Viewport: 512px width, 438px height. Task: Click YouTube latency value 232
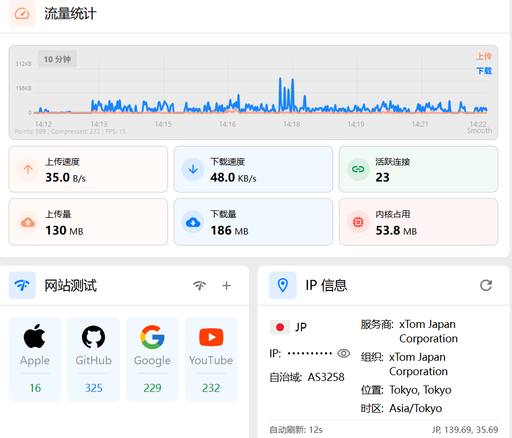tap(211, 388)
